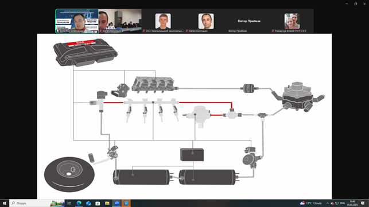Screen dimensions: 369x207
Task: Open the ENG language switcher
Action: 343,203
